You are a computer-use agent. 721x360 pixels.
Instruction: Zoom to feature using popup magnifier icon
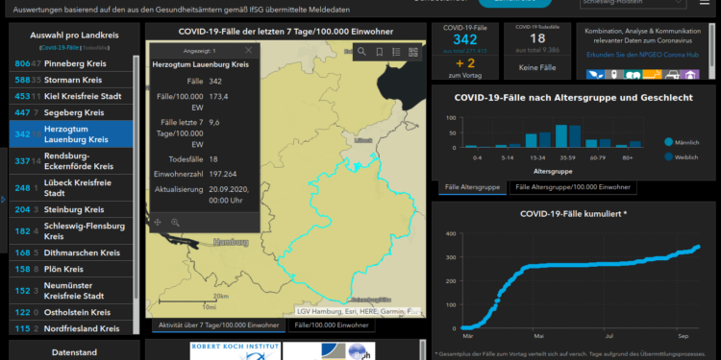[x=175, y=223]
